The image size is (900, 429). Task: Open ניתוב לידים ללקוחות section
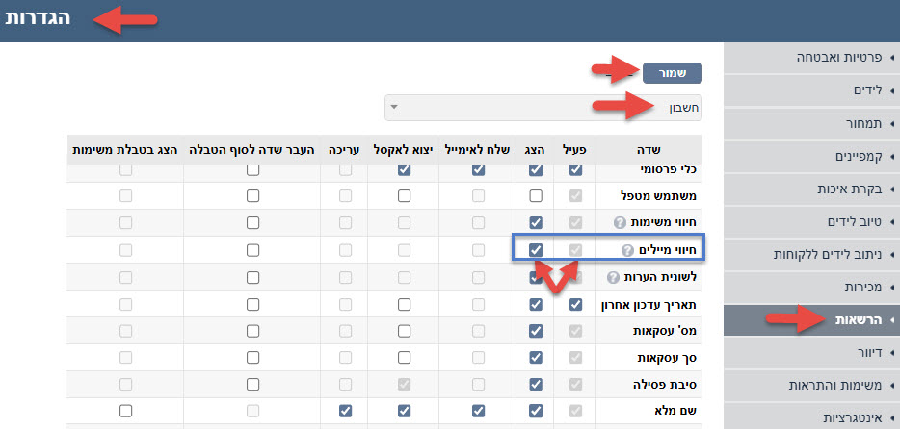click(x=811, y=254)
